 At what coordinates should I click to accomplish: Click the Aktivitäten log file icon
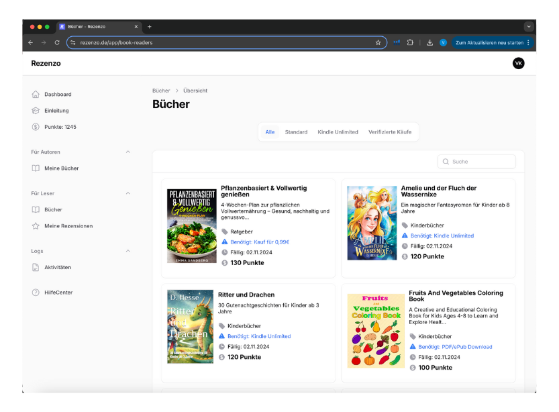click(x=36, y=268)
